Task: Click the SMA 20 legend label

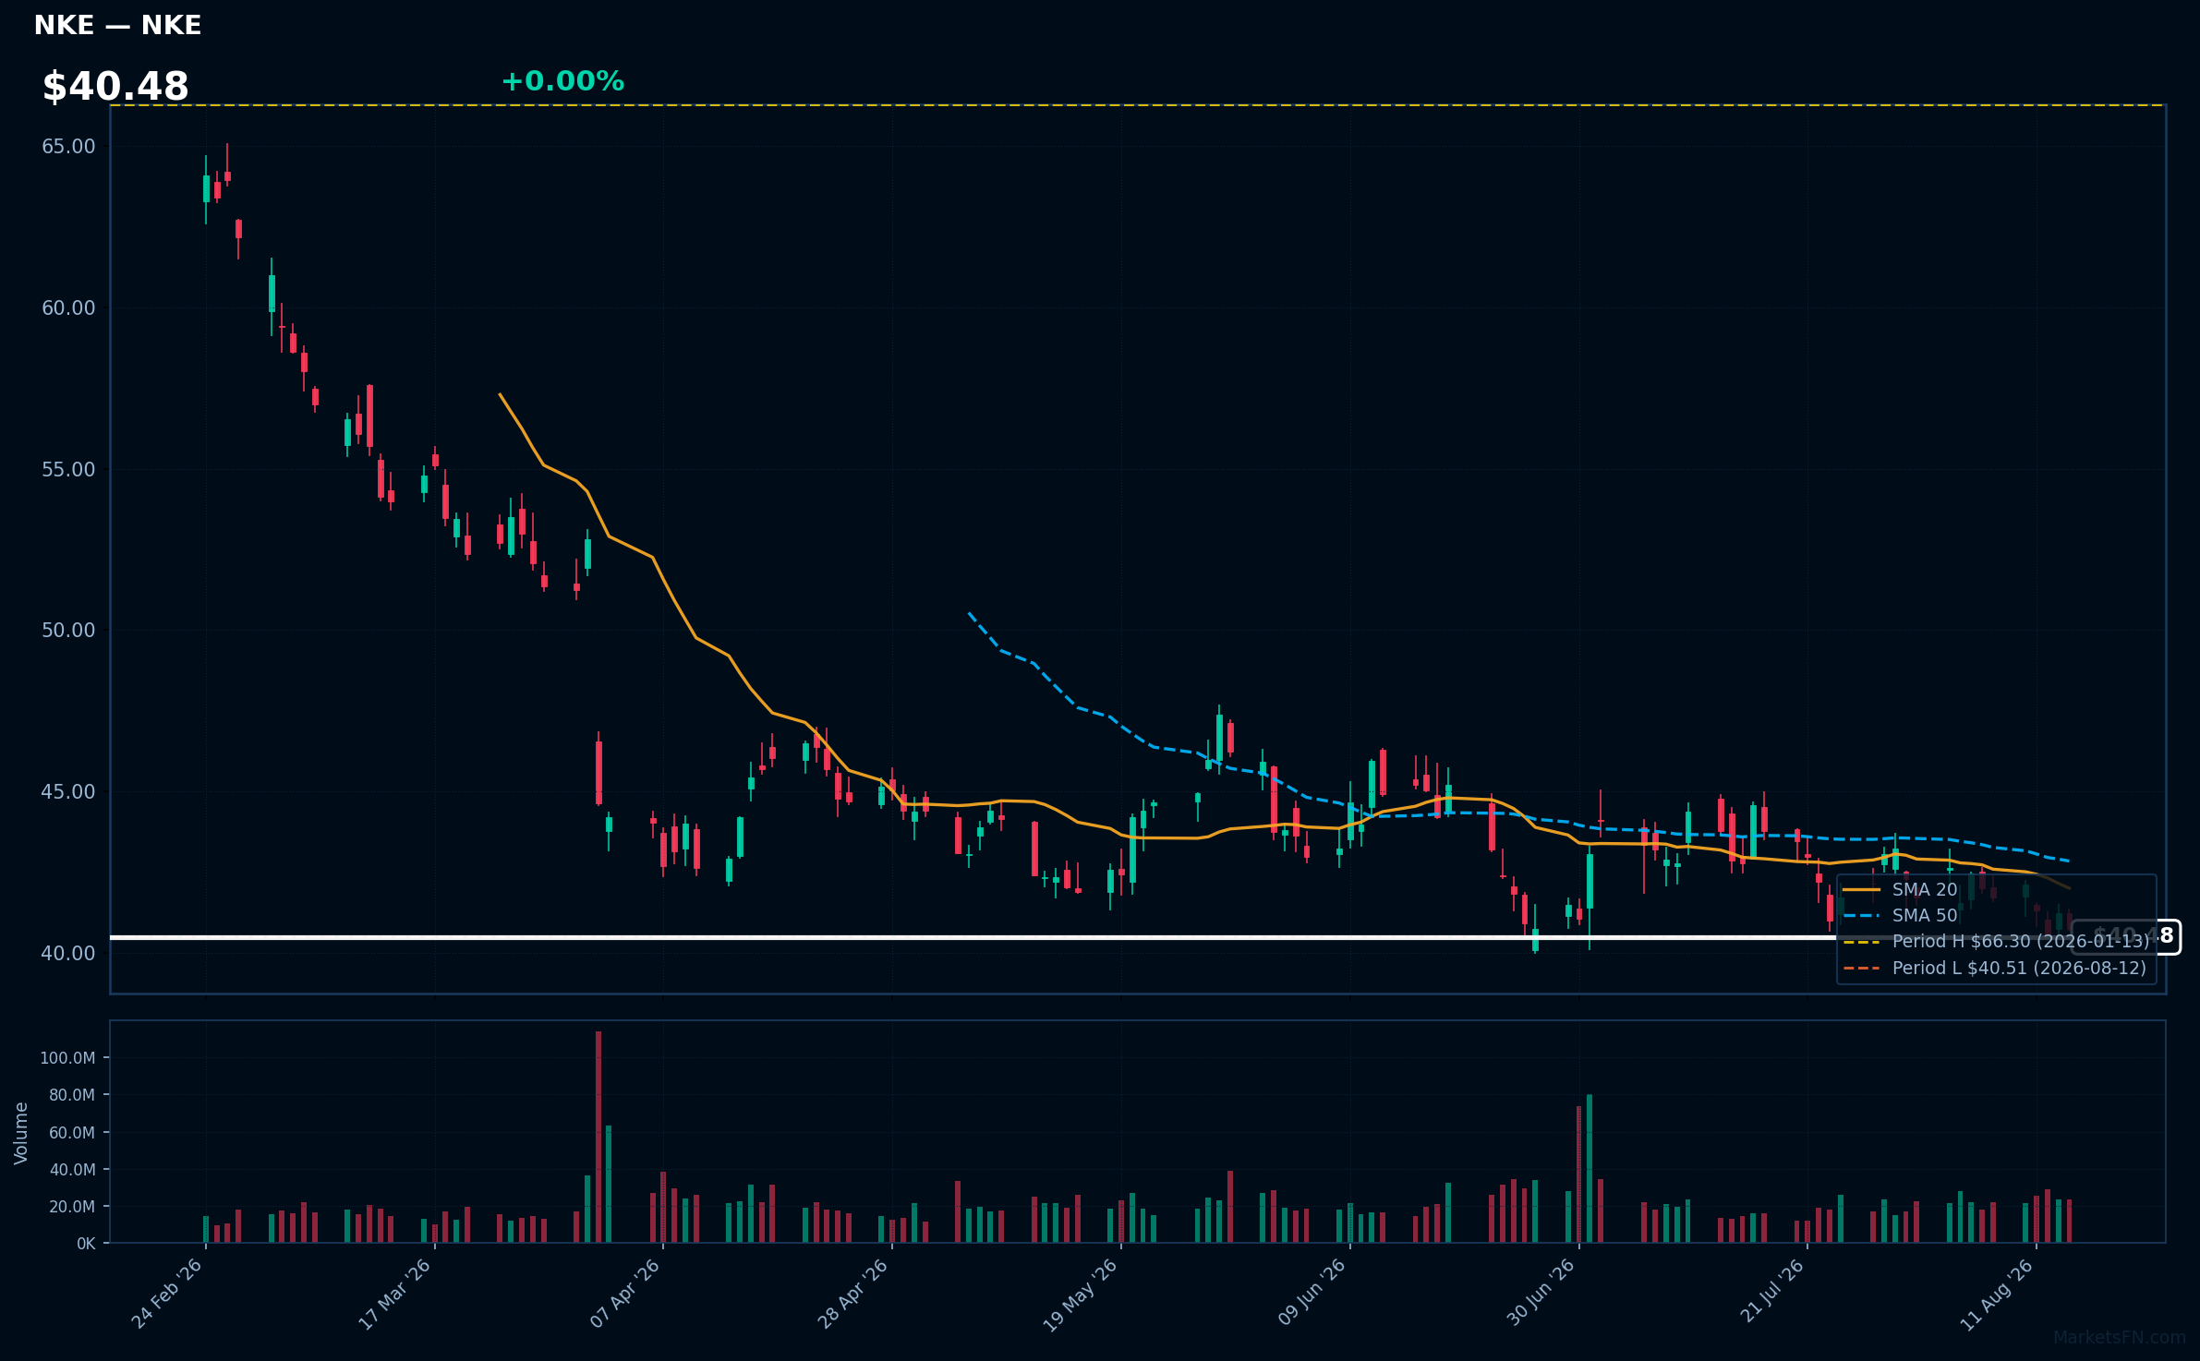Action: click(x=1925, y=890)
